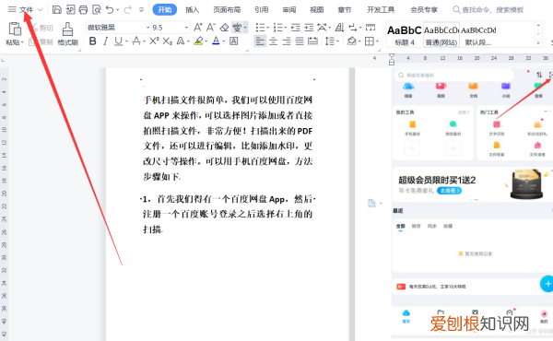553x341 pixels.
Task: Click the Redo arrow icon
Action: (128, 9)
